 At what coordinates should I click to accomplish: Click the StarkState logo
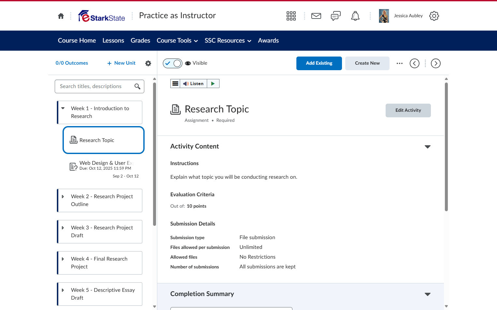pos(102,16)
